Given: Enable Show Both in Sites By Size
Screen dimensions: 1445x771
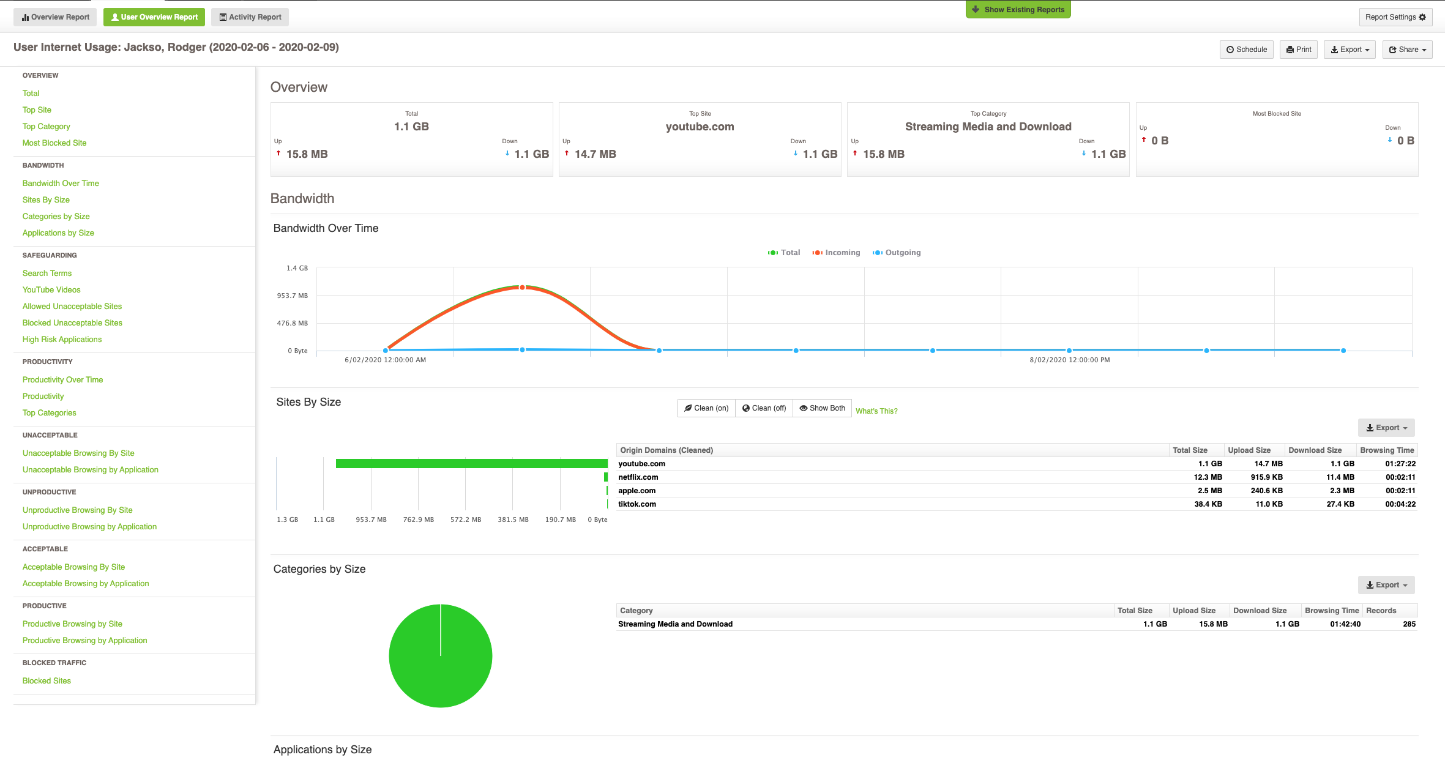Looking at the screenshot, I should tap(822, 408).
